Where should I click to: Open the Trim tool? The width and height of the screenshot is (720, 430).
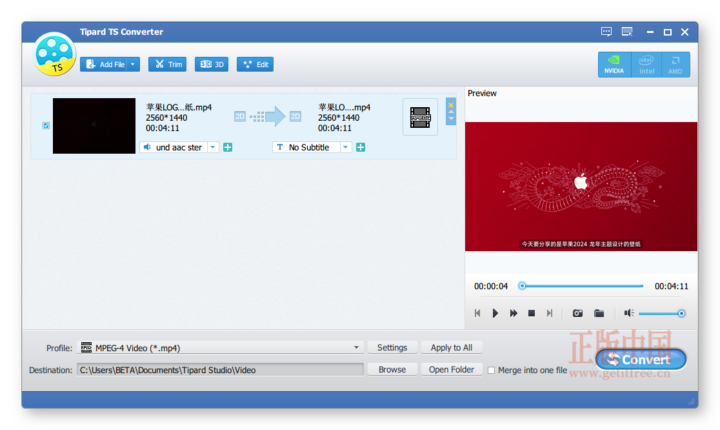168,65
